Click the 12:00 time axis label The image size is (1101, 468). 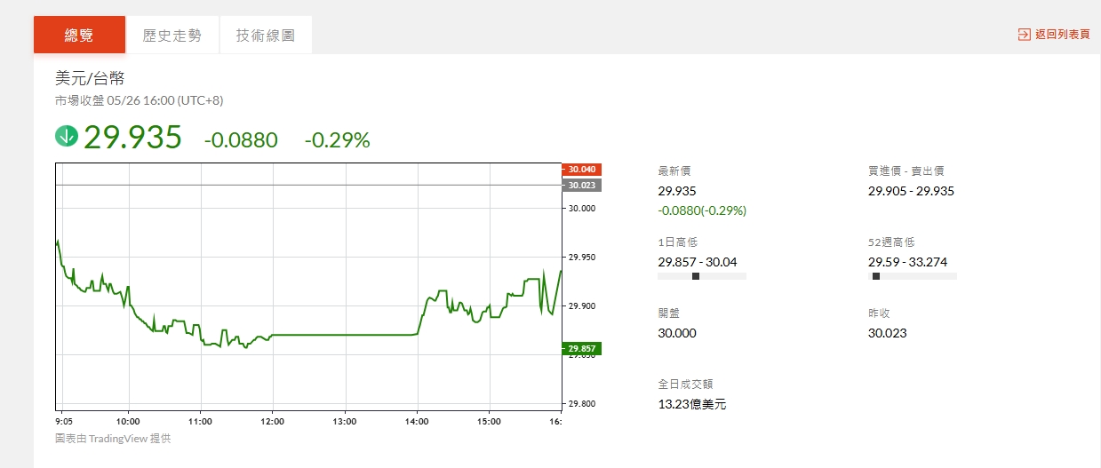pos(272,421)
